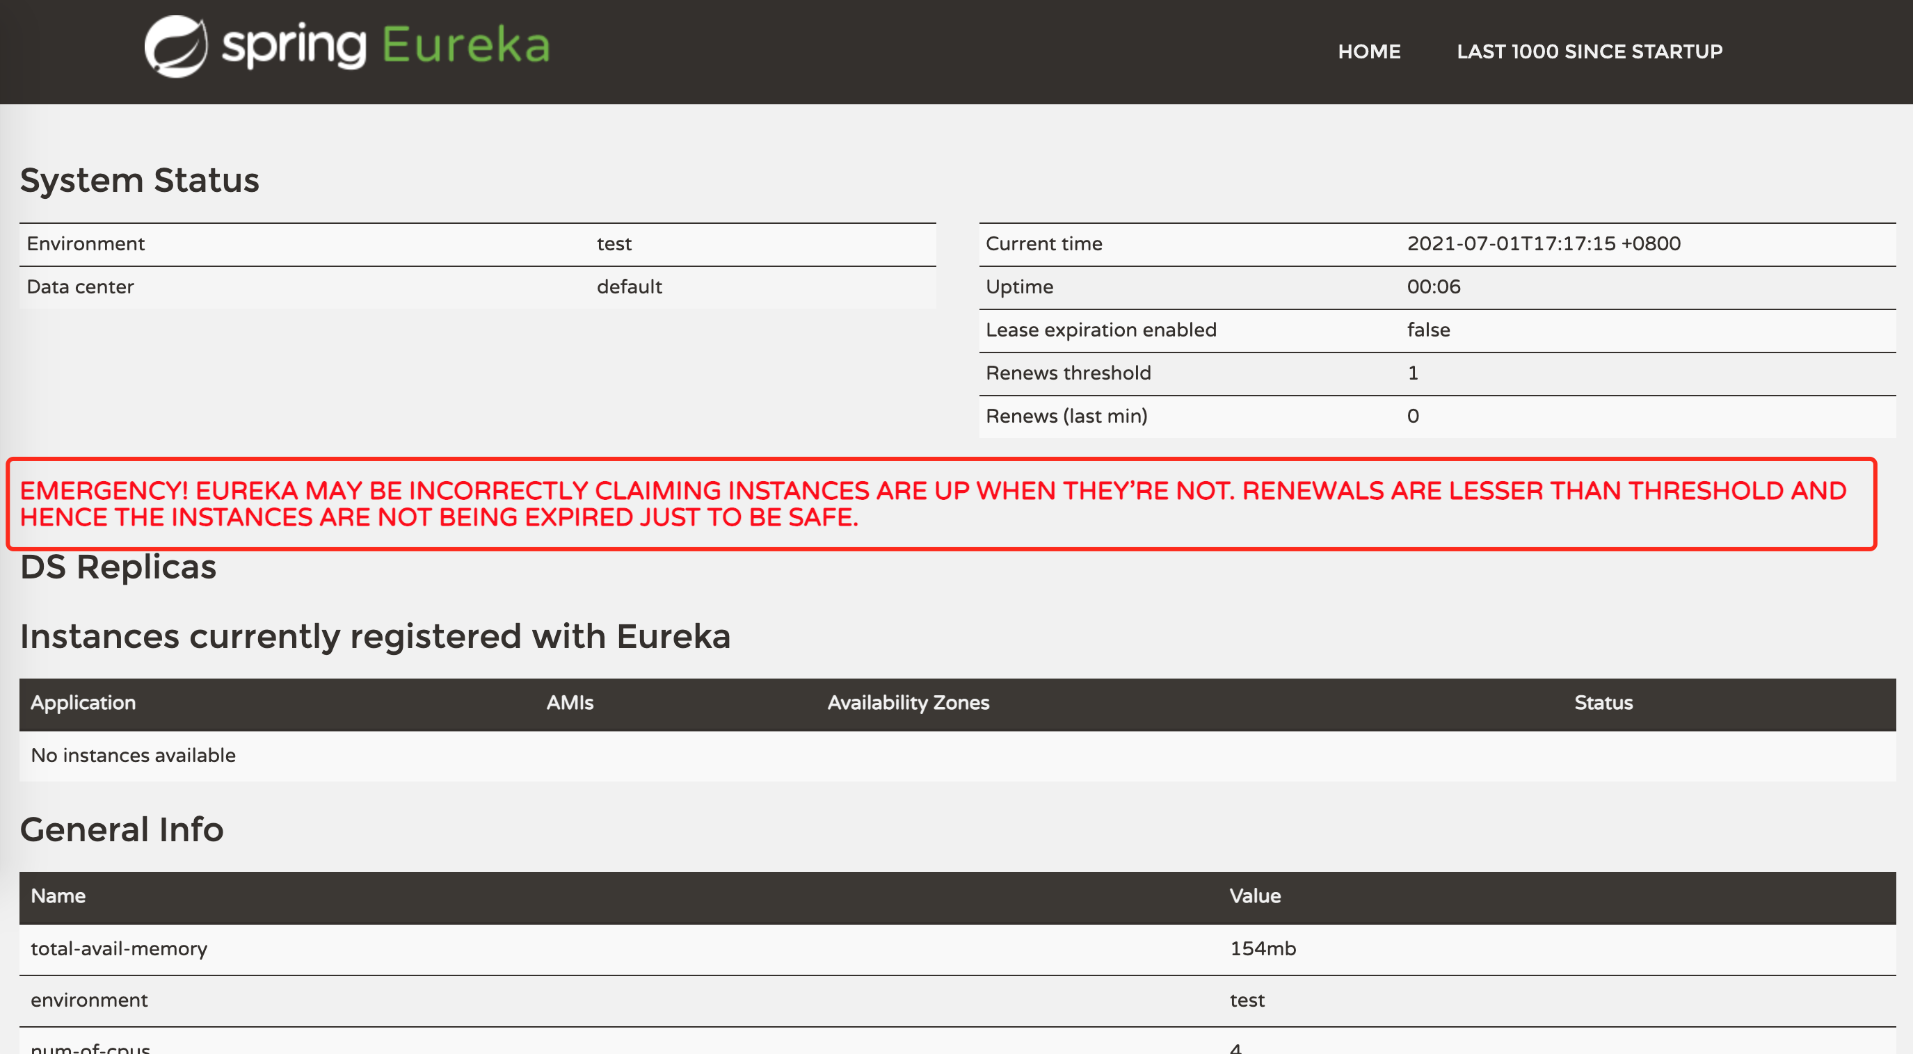Click the 'default' data center value
The height and width of the screenshot is (1054, 1913).
[x=629, y=286]
